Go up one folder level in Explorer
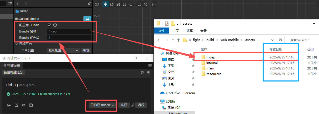 coord(179,40)
